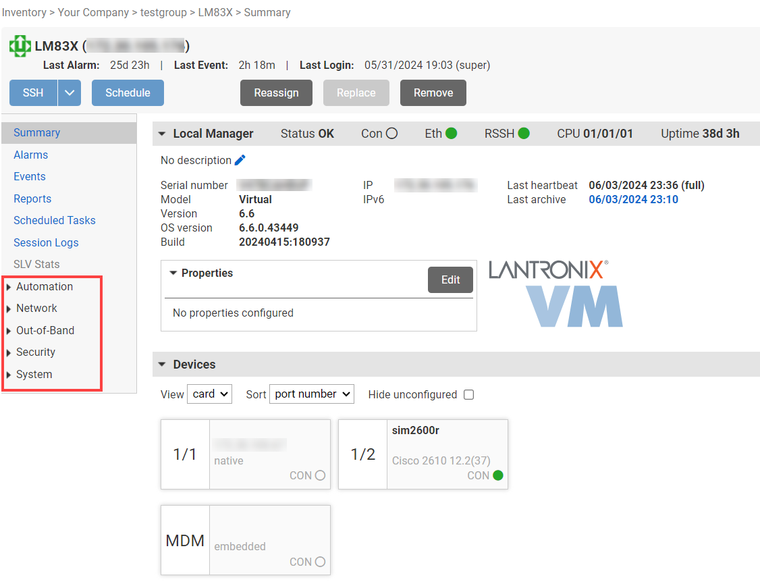The width and height of the screenshot is (760, 584).
Task: Click Your Company in the breadcrumb
Action: [x=93, y=13]
